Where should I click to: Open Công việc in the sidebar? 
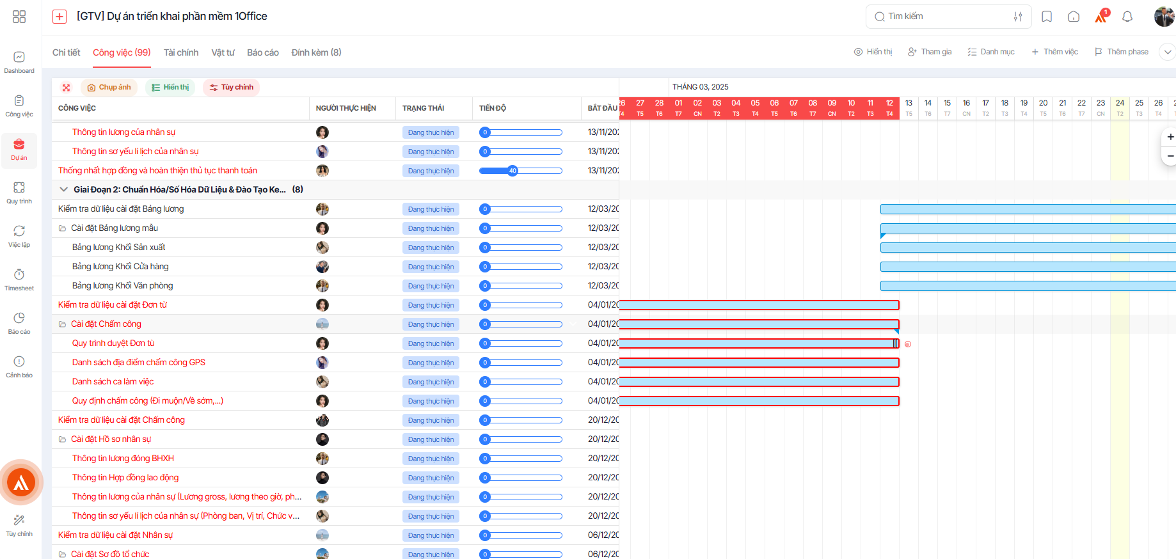[19, 106]
